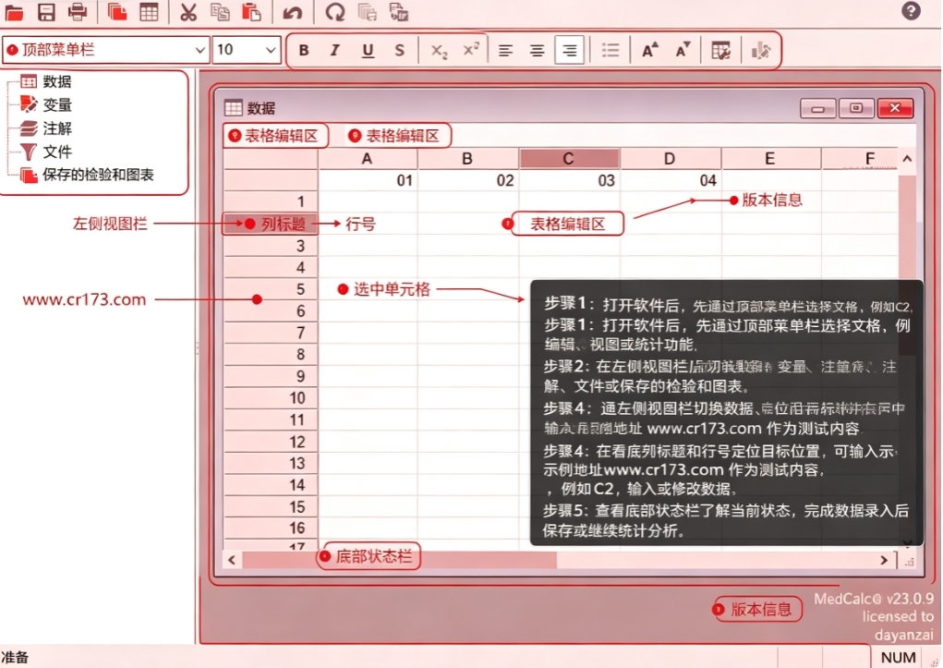Click the horizontal scrollbar right arrow
This screenshot has width=943, height=668.
[884, 560]
